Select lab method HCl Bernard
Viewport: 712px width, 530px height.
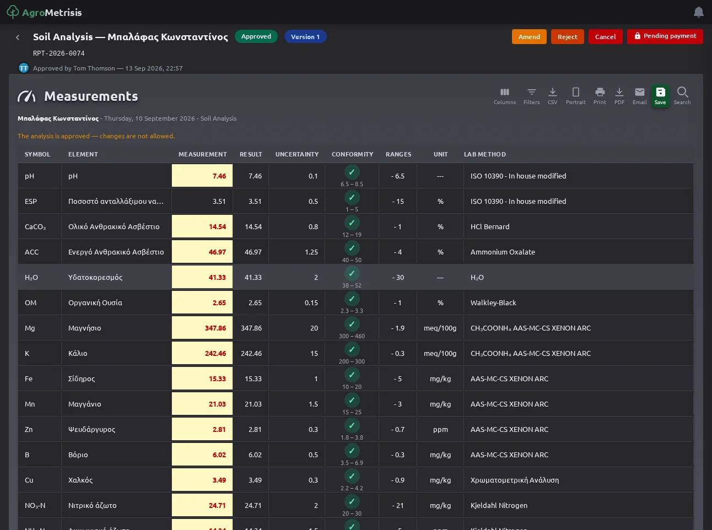point(490,226)
